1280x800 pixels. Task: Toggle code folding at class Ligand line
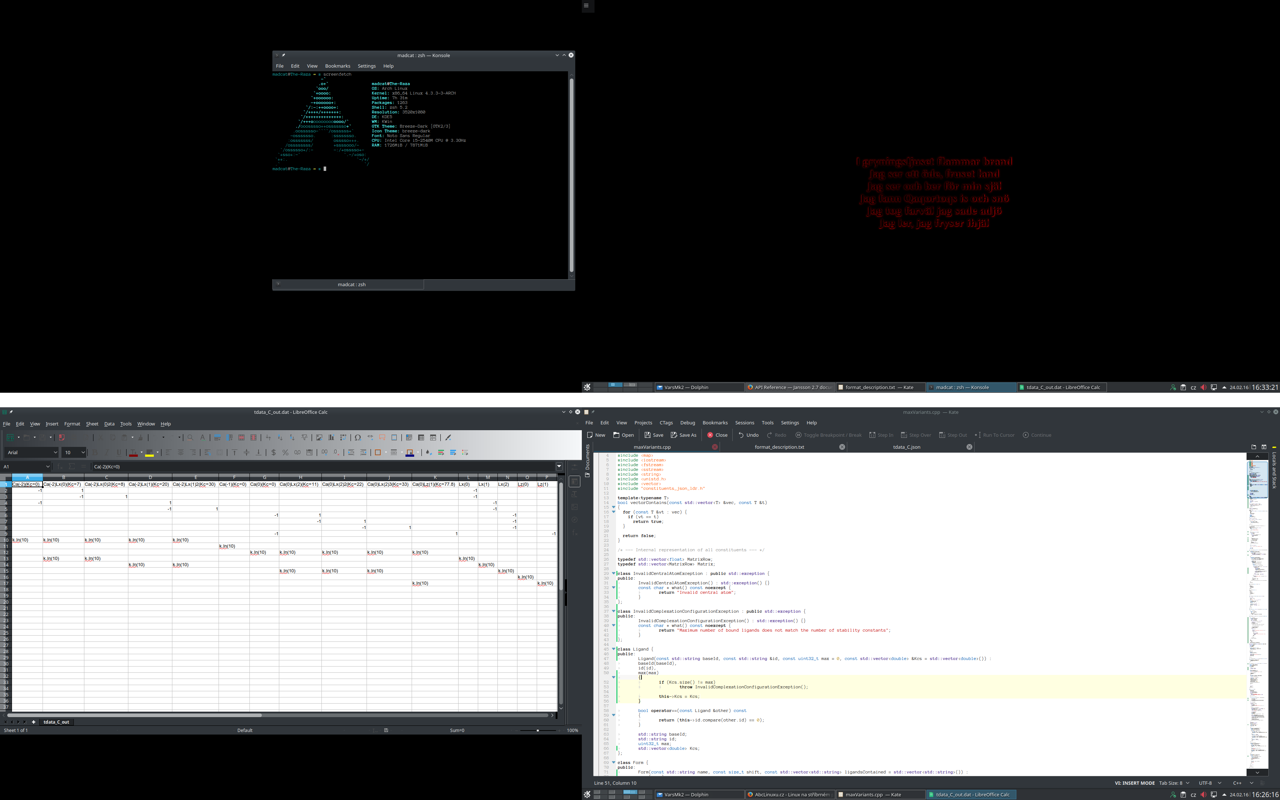pyautogui.click(x=613, y=649)
